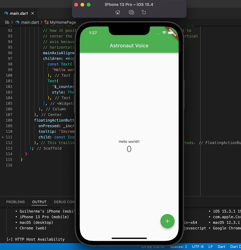Click the mainAxisAlignment line in editor
241x250 pixels.
[59, 53]
